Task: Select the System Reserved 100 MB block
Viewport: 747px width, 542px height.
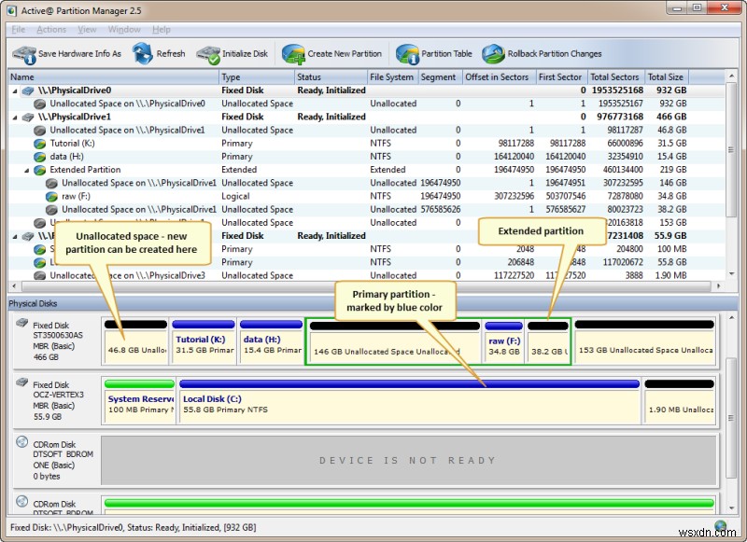Action: 139,401
